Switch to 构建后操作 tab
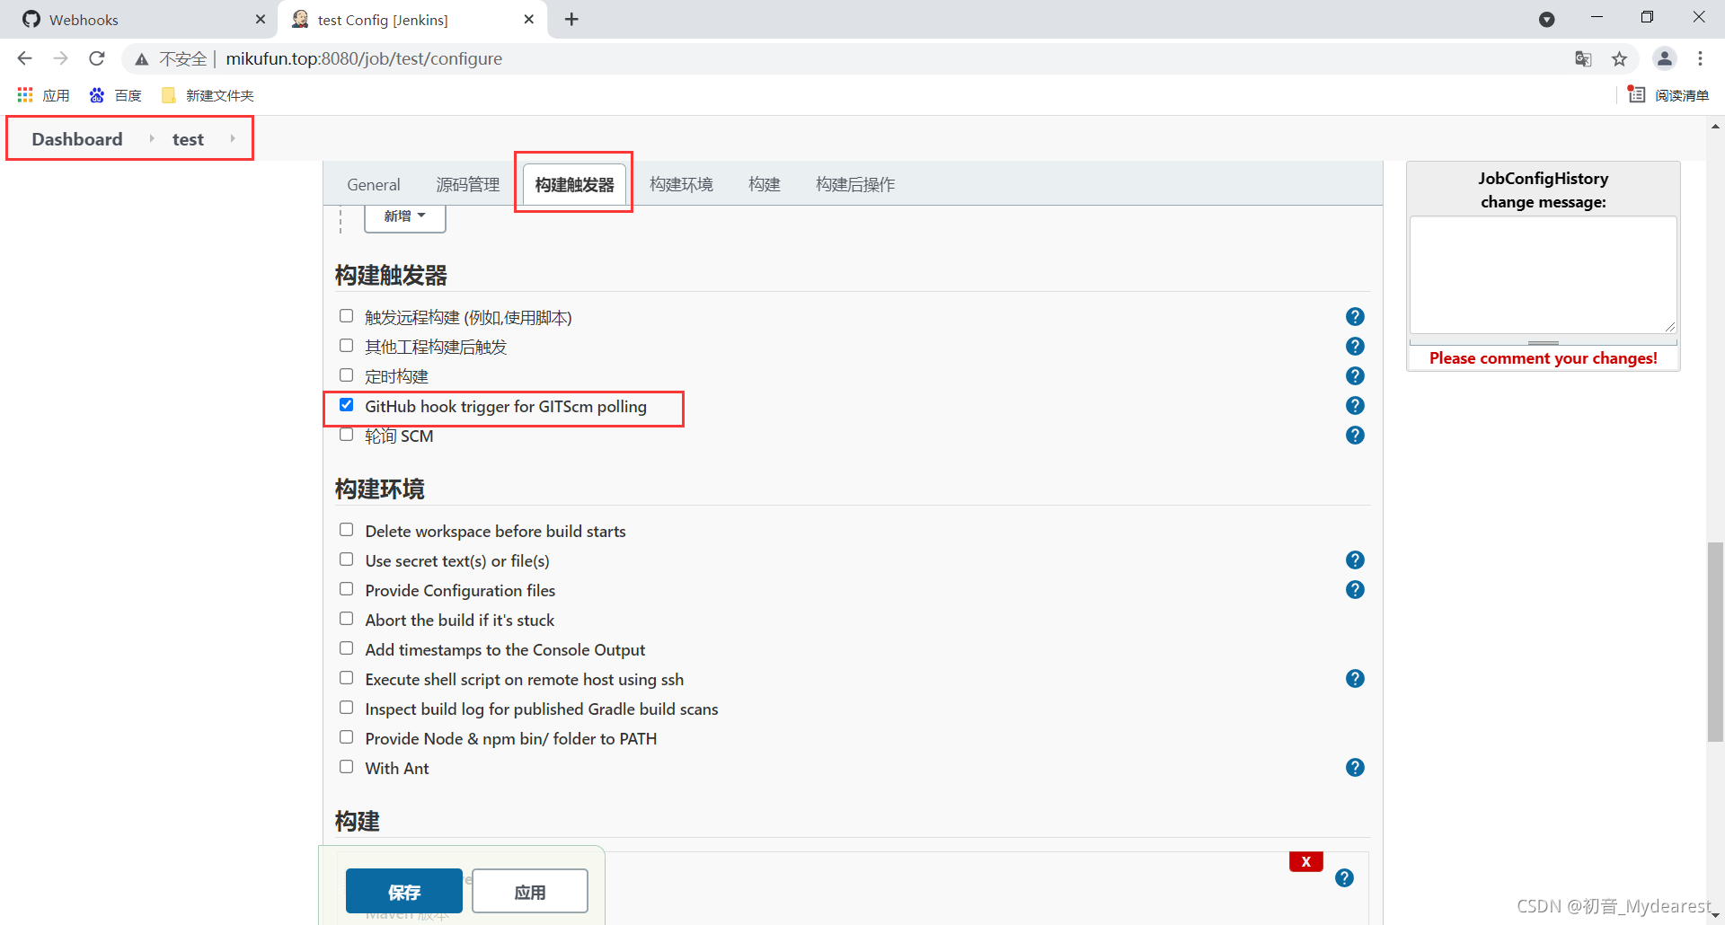The width and height of the screenshot is (1725, 925). point(855,184)
